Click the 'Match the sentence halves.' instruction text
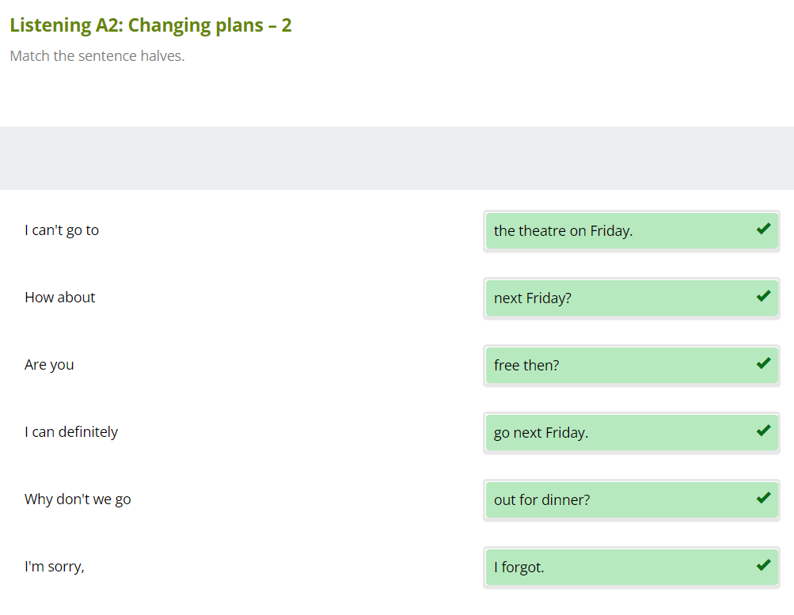Image resolution: width=794 pixels, height=615 pixels. coord(97,56)
